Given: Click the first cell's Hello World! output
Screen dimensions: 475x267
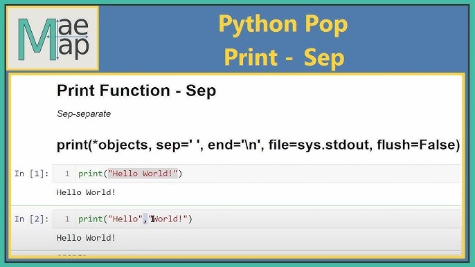Looking at the screenshot, I should coord(86,192).
